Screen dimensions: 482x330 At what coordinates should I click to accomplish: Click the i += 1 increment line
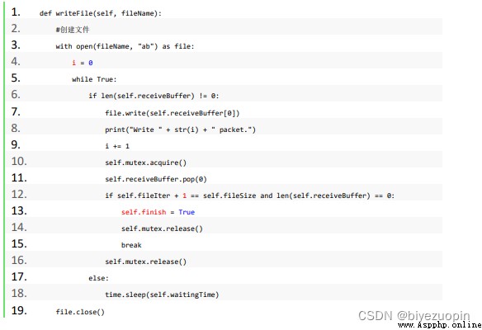(x=117, y=146)
